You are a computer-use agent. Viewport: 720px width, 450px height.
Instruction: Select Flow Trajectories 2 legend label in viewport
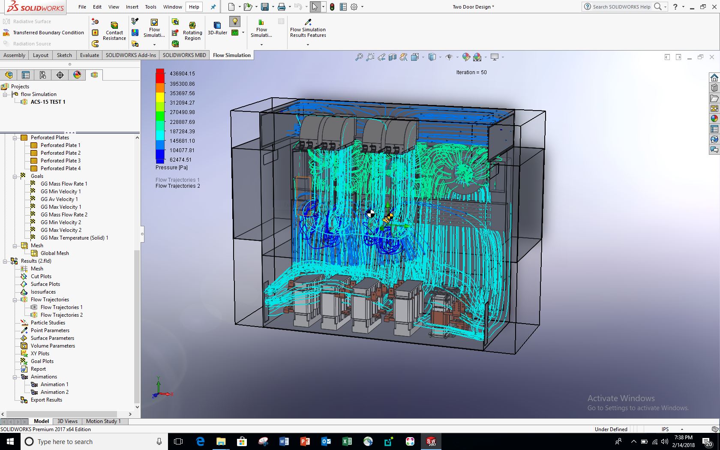point(177,186)
